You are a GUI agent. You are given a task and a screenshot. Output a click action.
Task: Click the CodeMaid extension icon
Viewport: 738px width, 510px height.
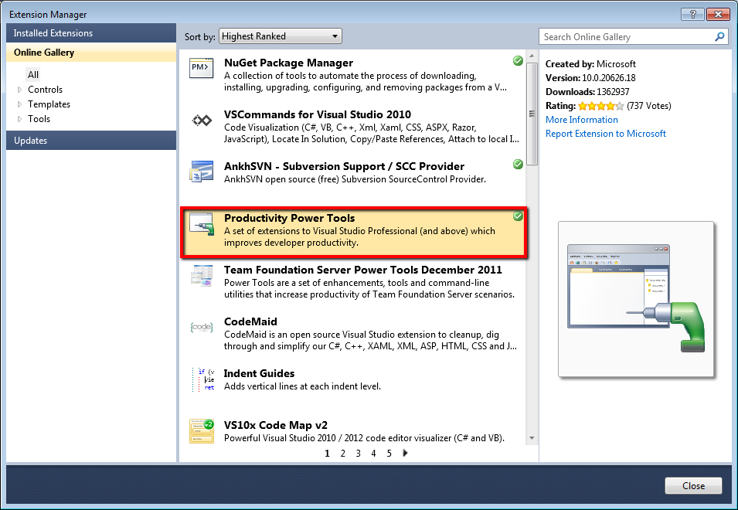pos(201,328)
